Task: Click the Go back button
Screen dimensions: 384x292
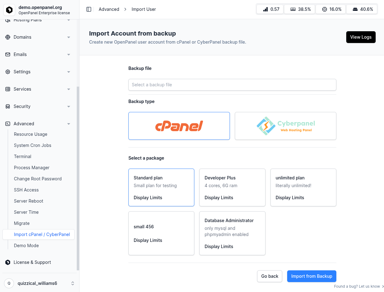Action: pyautogui.click(x=270, y=276)
